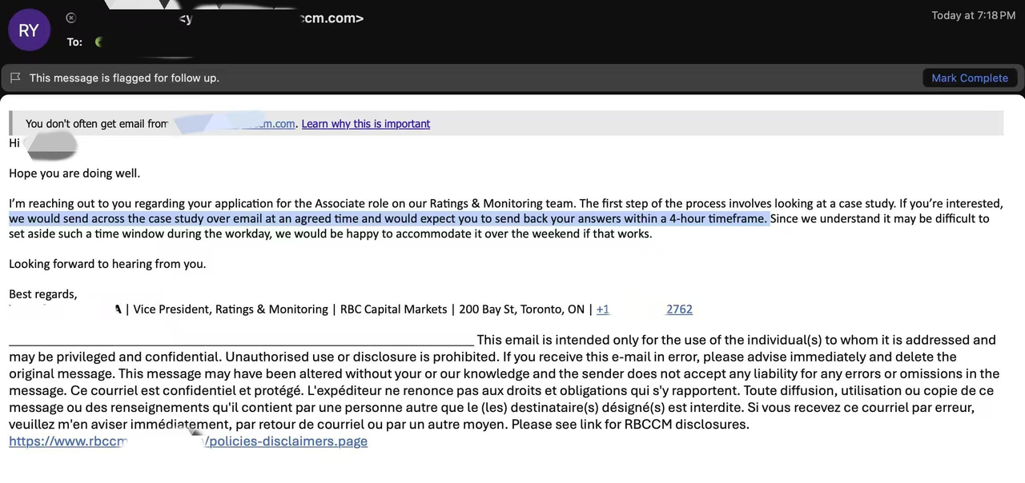This screenshot has height=483, width=1025.
Task: Click the green recipient presence indicator
Action: pos(98,42)
